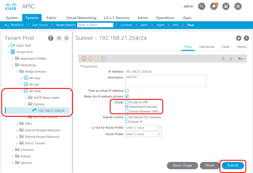Click the Quick Start icon
253x173 pixels.
pyautogui.click(x=13, y=45)
